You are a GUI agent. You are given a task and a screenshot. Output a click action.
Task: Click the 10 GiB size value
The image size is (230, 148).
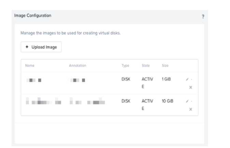pos(168,101)
